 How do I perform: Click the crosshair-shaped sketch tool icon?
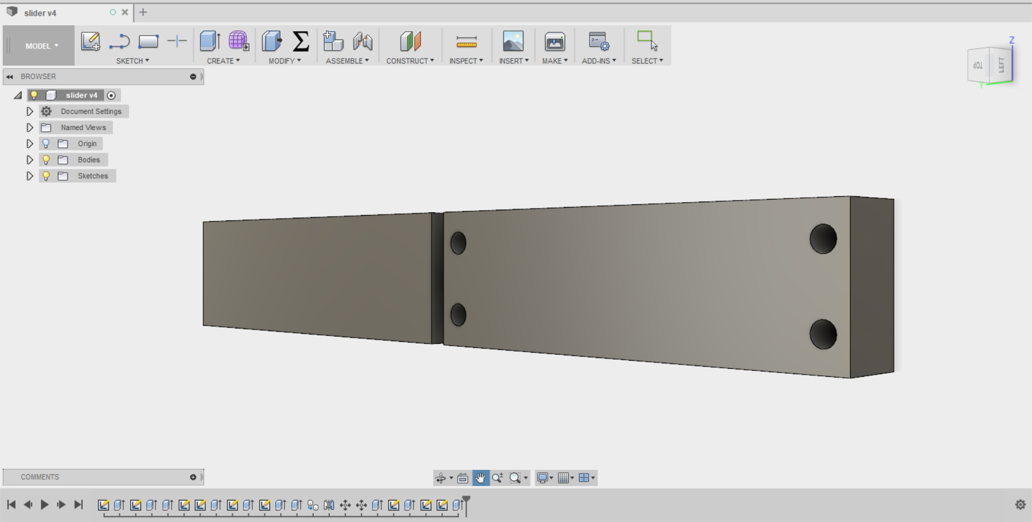tap(177, 41)
